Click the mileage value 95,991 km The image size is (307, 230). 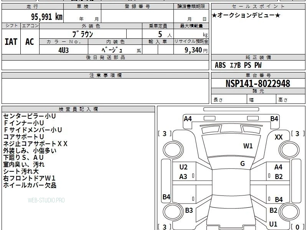point(47,17)
